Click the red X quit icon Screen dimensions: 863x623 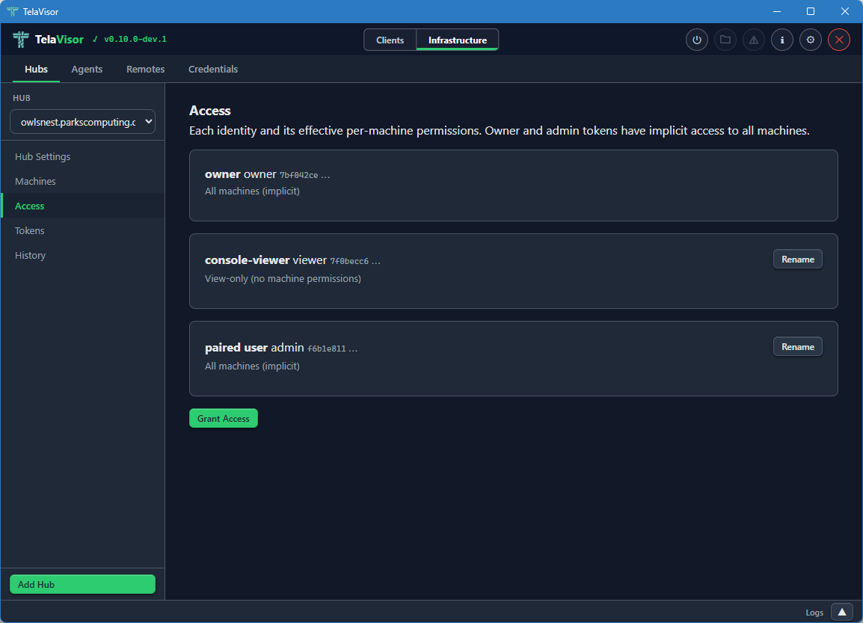pyautogui.click(x=838, y=40)
